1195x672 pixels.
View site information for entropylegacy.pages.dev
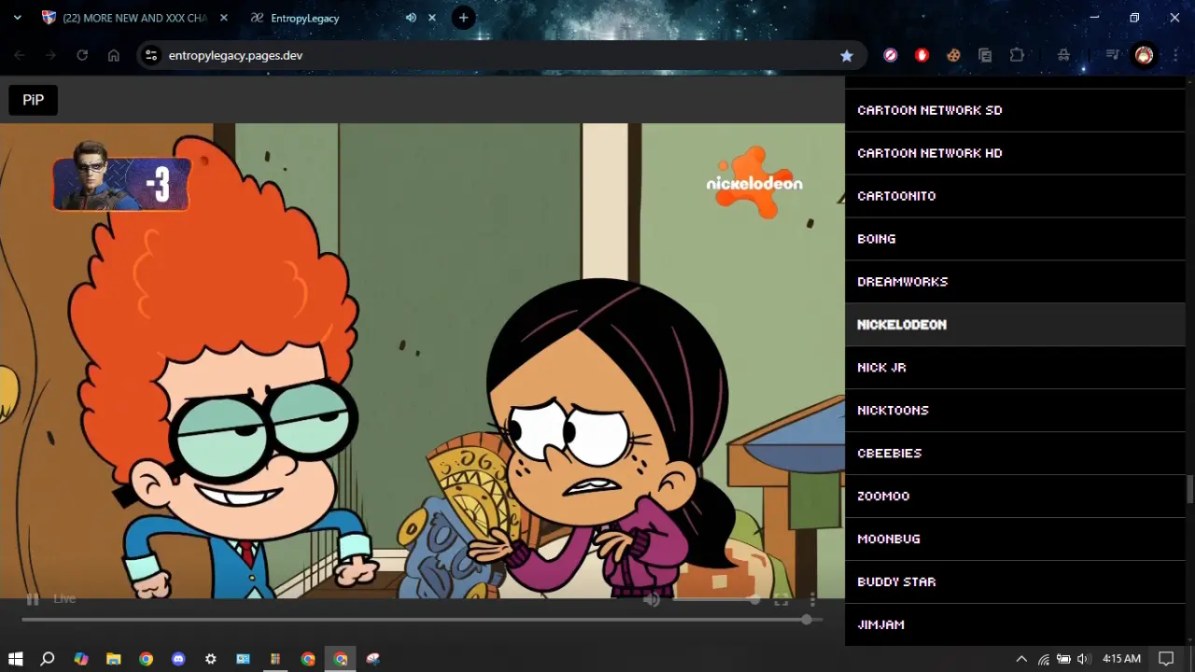click(151, 55)
